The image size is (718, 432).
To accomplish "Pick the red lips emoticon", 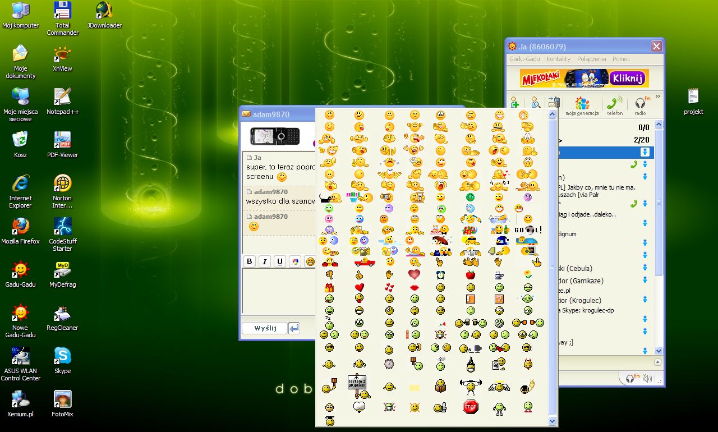I will coord(415,287).
